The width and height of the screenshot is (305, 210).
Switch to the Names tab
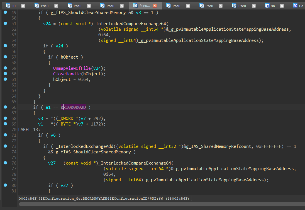click(x=274, y=6)
